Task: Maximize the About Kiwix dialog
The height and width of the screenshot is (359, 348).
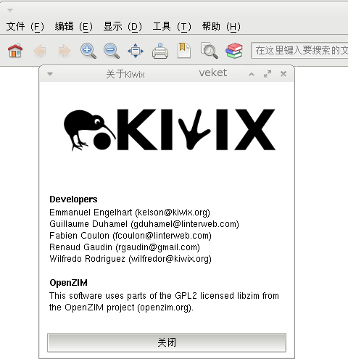Action: tap(268, 74)
